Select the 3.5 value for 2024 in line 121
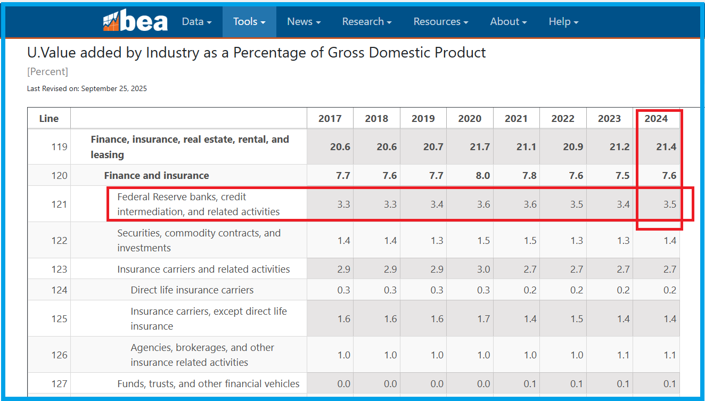 click(x=669, y=204)
